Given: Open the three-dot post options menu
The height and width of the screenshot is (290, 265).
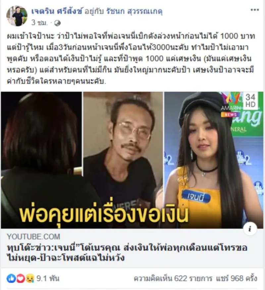Looking at the screenshot, I should [x=255, y=10].
